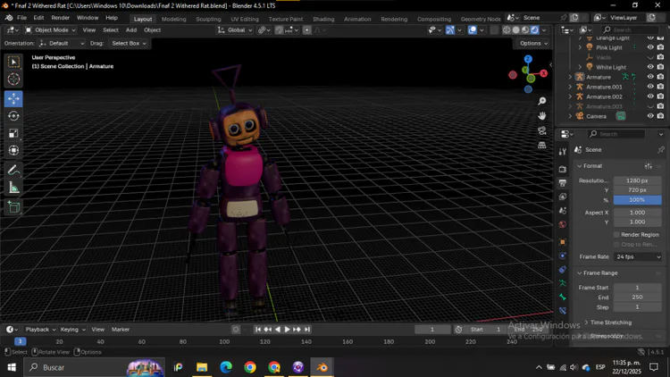Switch to the Modeling workspace tab
Viewport: 670px width, 377px height.
point(173,19)
